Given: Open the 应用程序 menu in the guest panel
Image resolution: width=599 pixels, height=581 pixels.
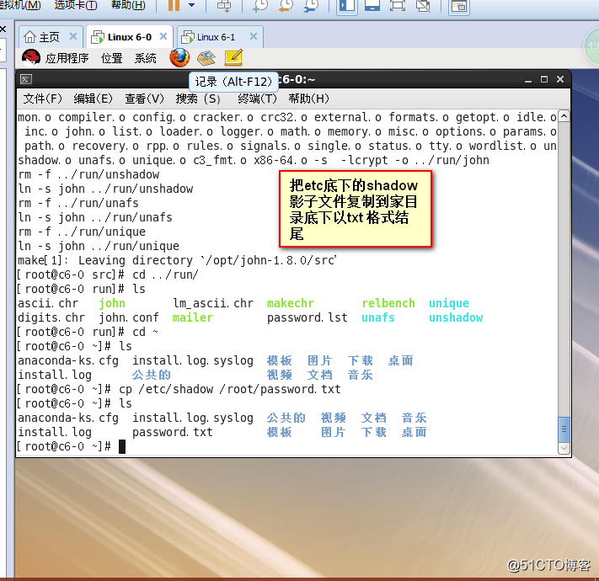Looking at the screenshot, I should (67, 58).
